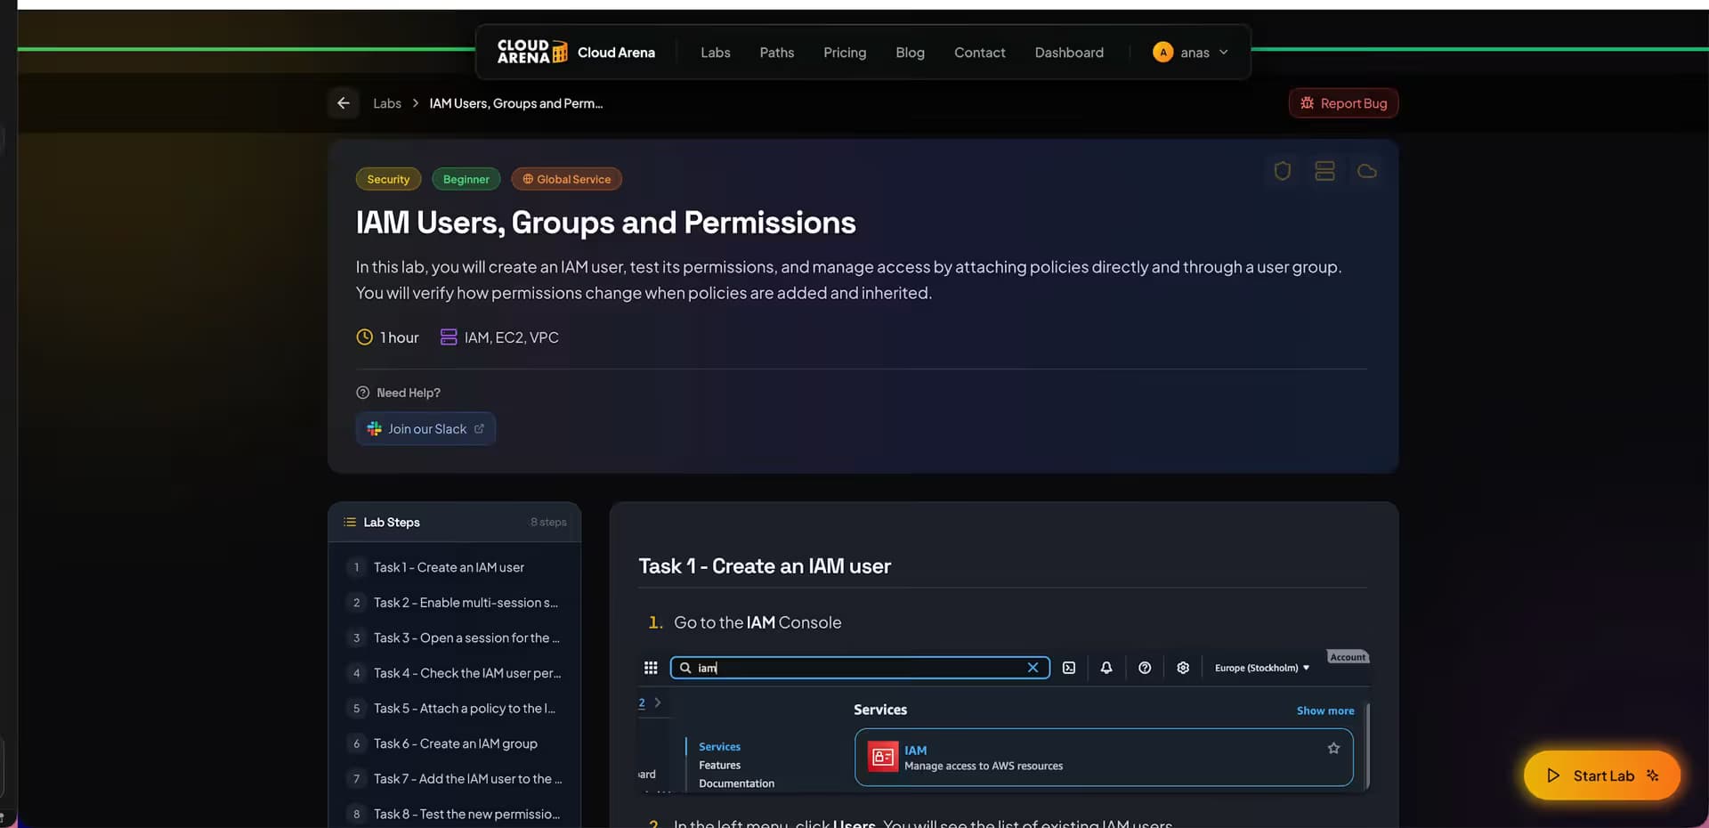This screenshot has height=828, width=1709.
Task: Click the Report Bug button
Action: click(1344, 103)
